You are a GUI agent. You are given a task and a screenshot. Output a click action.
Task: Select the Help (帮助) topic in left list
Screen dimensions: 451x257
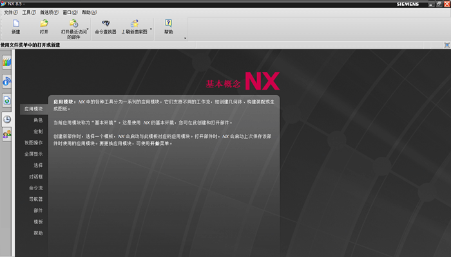[x=38, y=233]
